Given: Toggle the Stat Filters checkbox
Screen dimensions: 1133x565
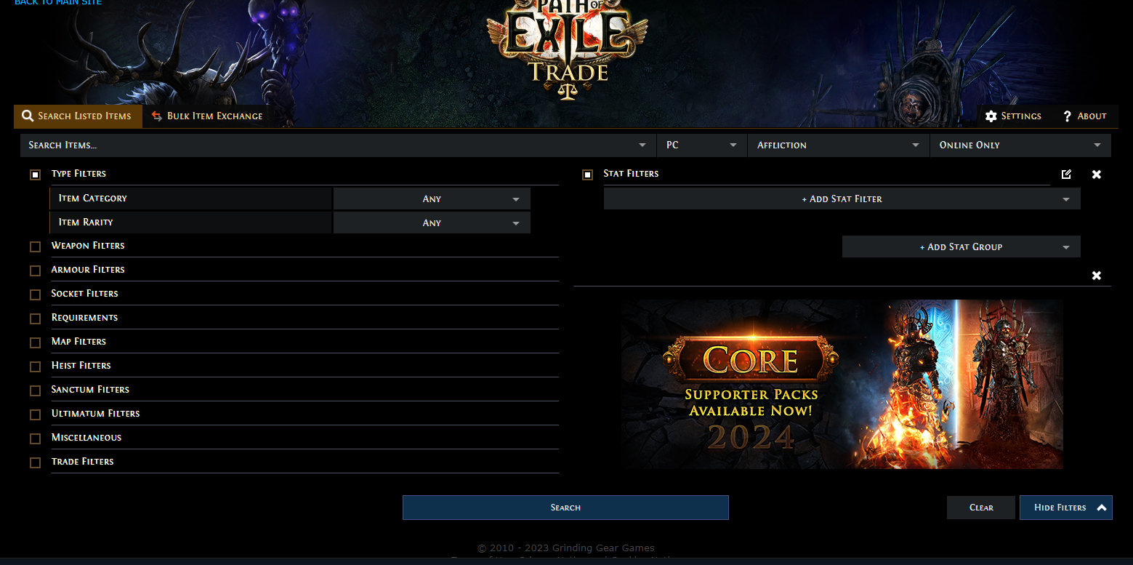Looking at the screenshot, I should (x=587, y=175).
